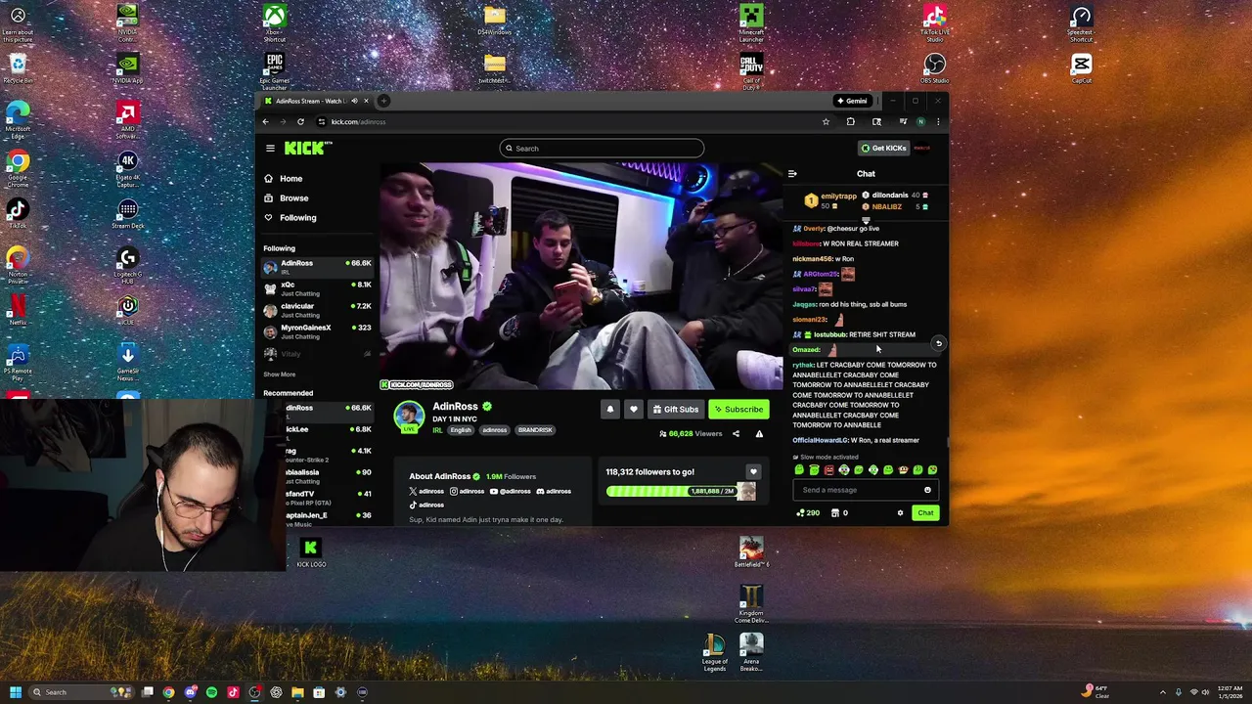1252x704 pixels.
Task: Open Windows Start menu
Action: click(16, 692)
